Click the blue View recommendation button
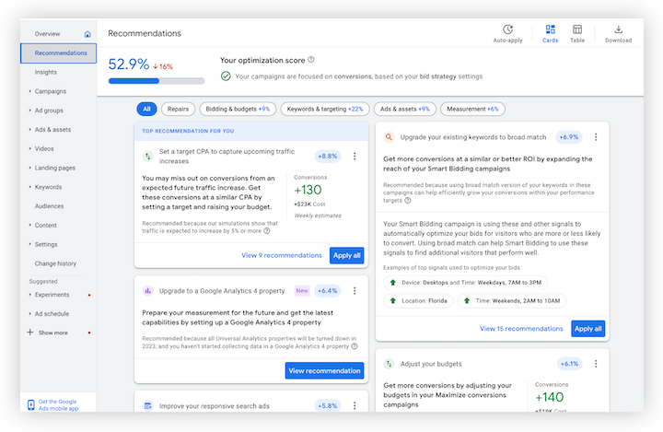This screenshot has width=663, height=432. tap(324, 370)
